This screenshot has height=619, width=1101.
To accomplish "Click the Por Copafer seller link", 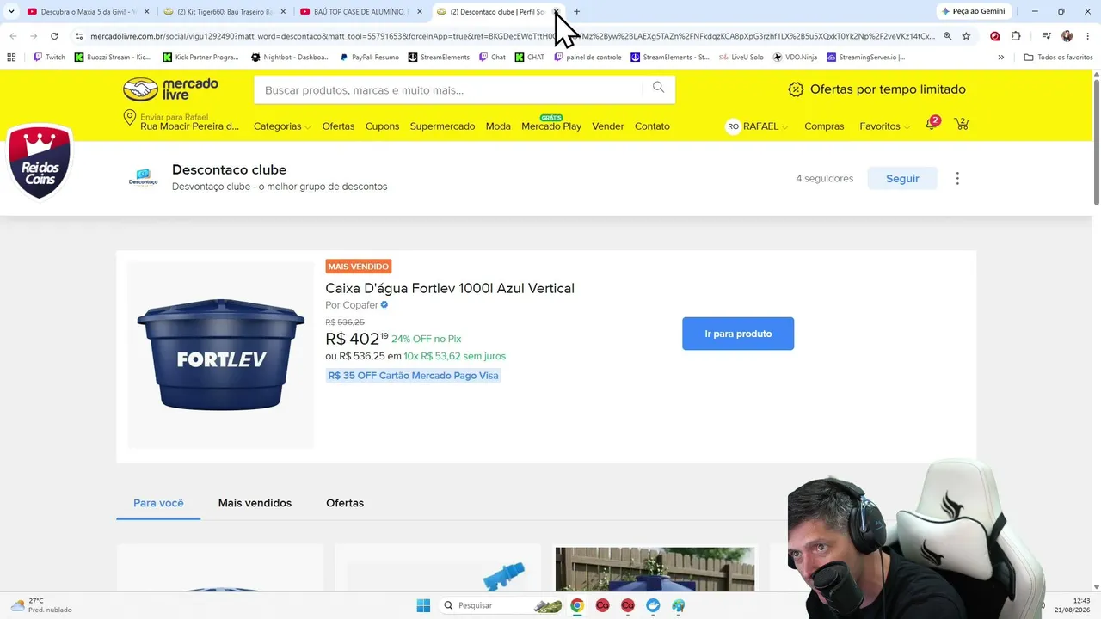I will 357,305.
